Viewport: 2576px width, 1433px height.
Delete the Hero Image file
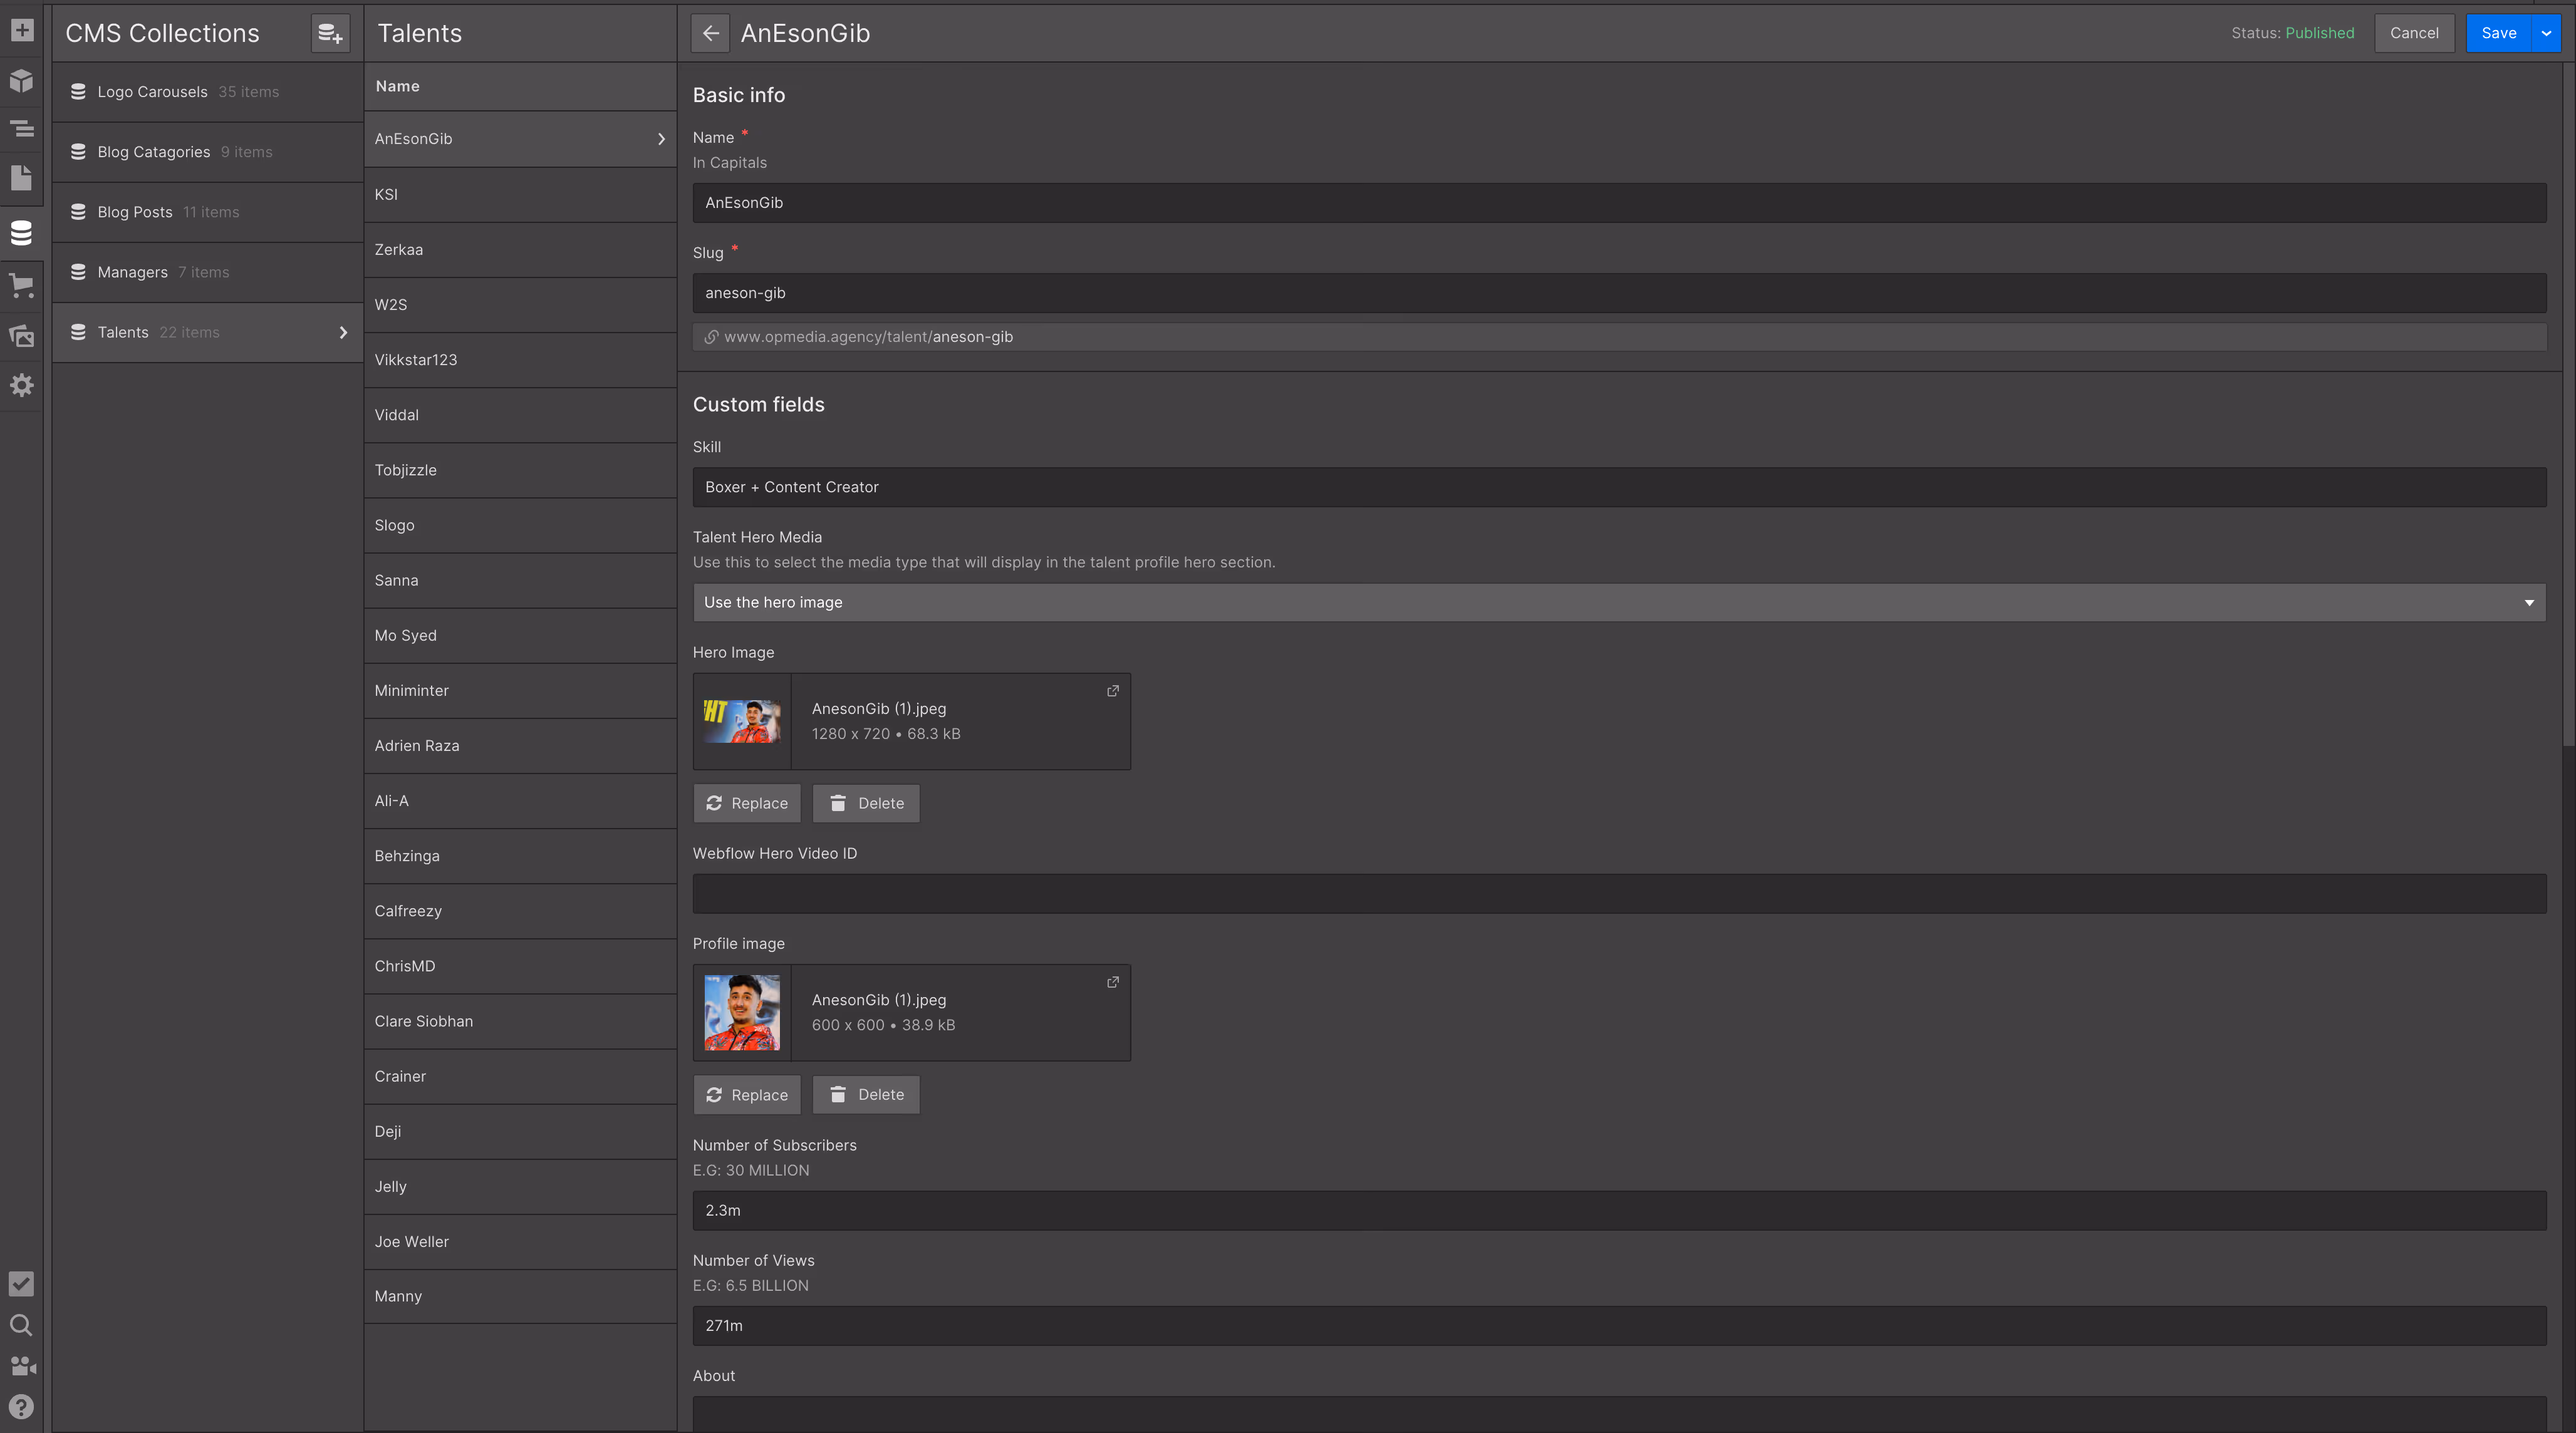point(866,803)
